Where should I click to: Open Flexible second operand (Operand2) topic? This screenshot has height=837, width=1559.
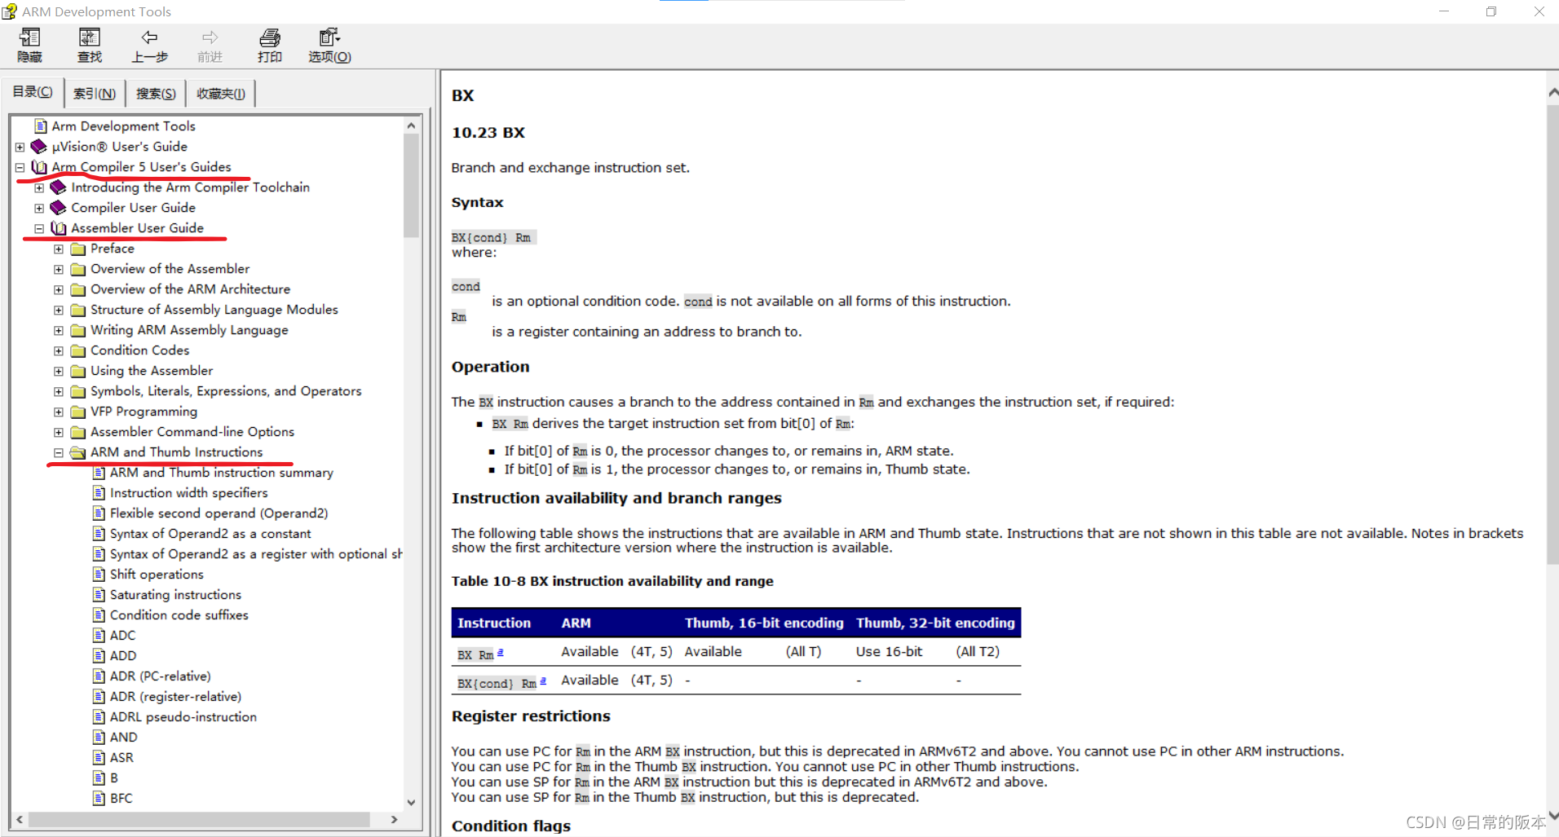coord(219,513)
